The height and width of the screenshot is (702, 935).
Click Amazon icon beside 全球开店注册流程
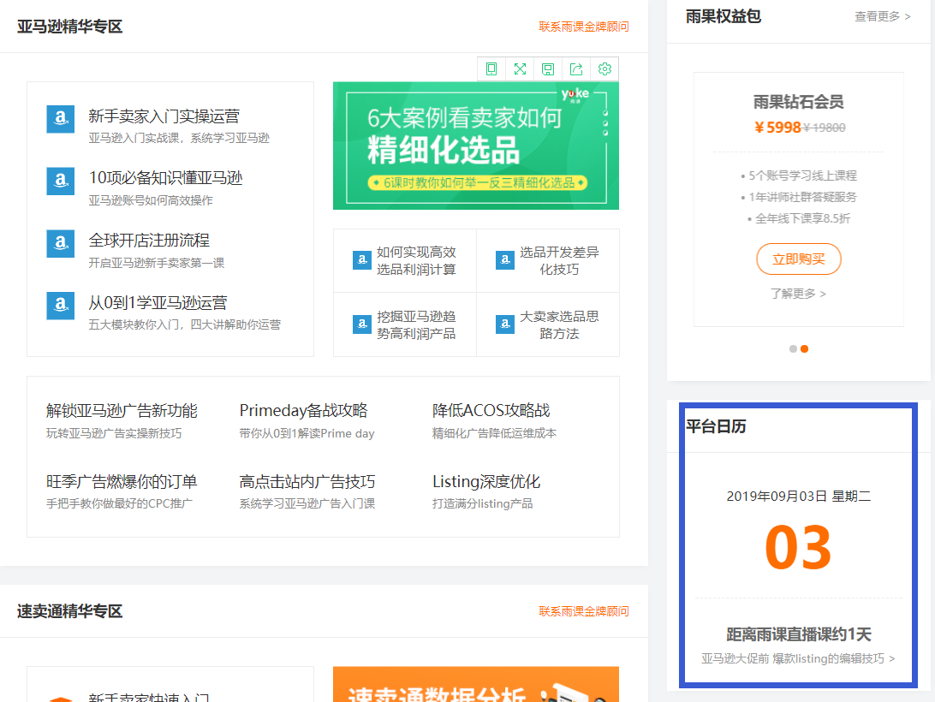61,243
